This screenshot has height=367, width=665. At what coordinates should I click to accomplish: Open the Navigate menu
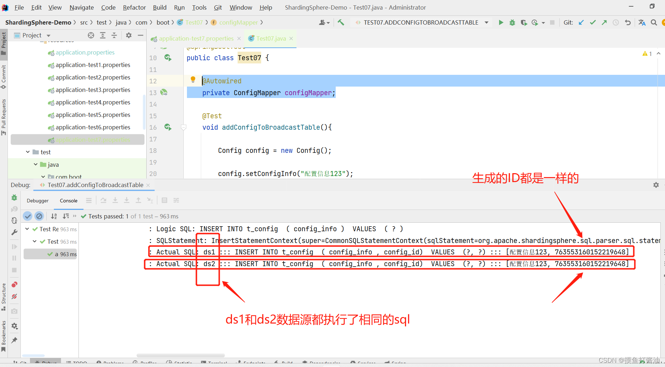tap(82, 7)
